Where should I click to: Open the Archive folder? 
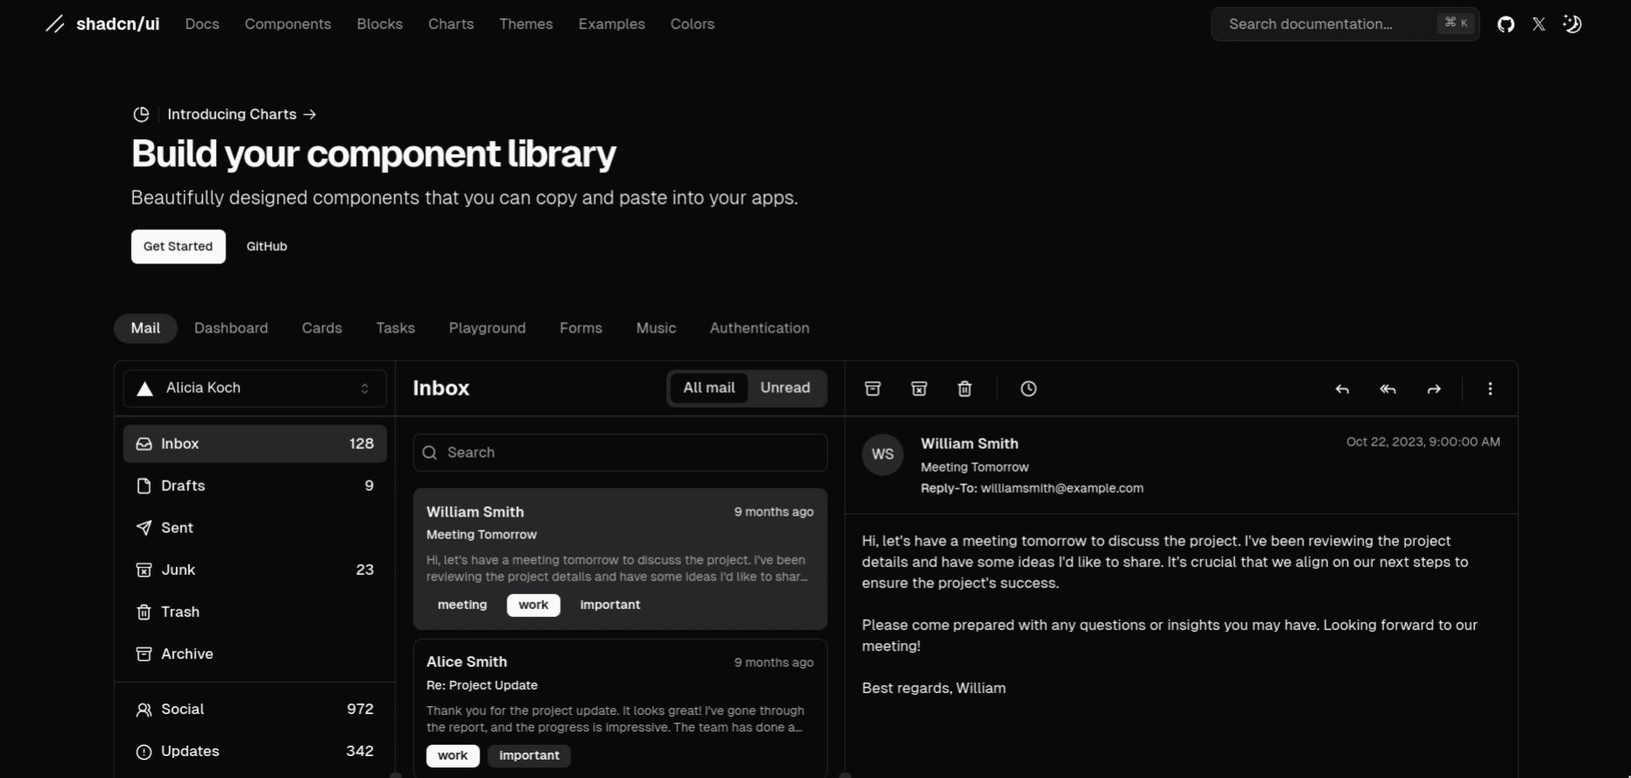coord(255,654)
